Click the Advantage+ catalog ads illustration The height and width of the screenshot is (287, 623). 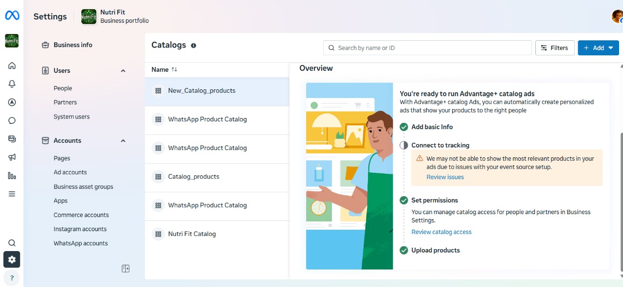pos(349,176)
